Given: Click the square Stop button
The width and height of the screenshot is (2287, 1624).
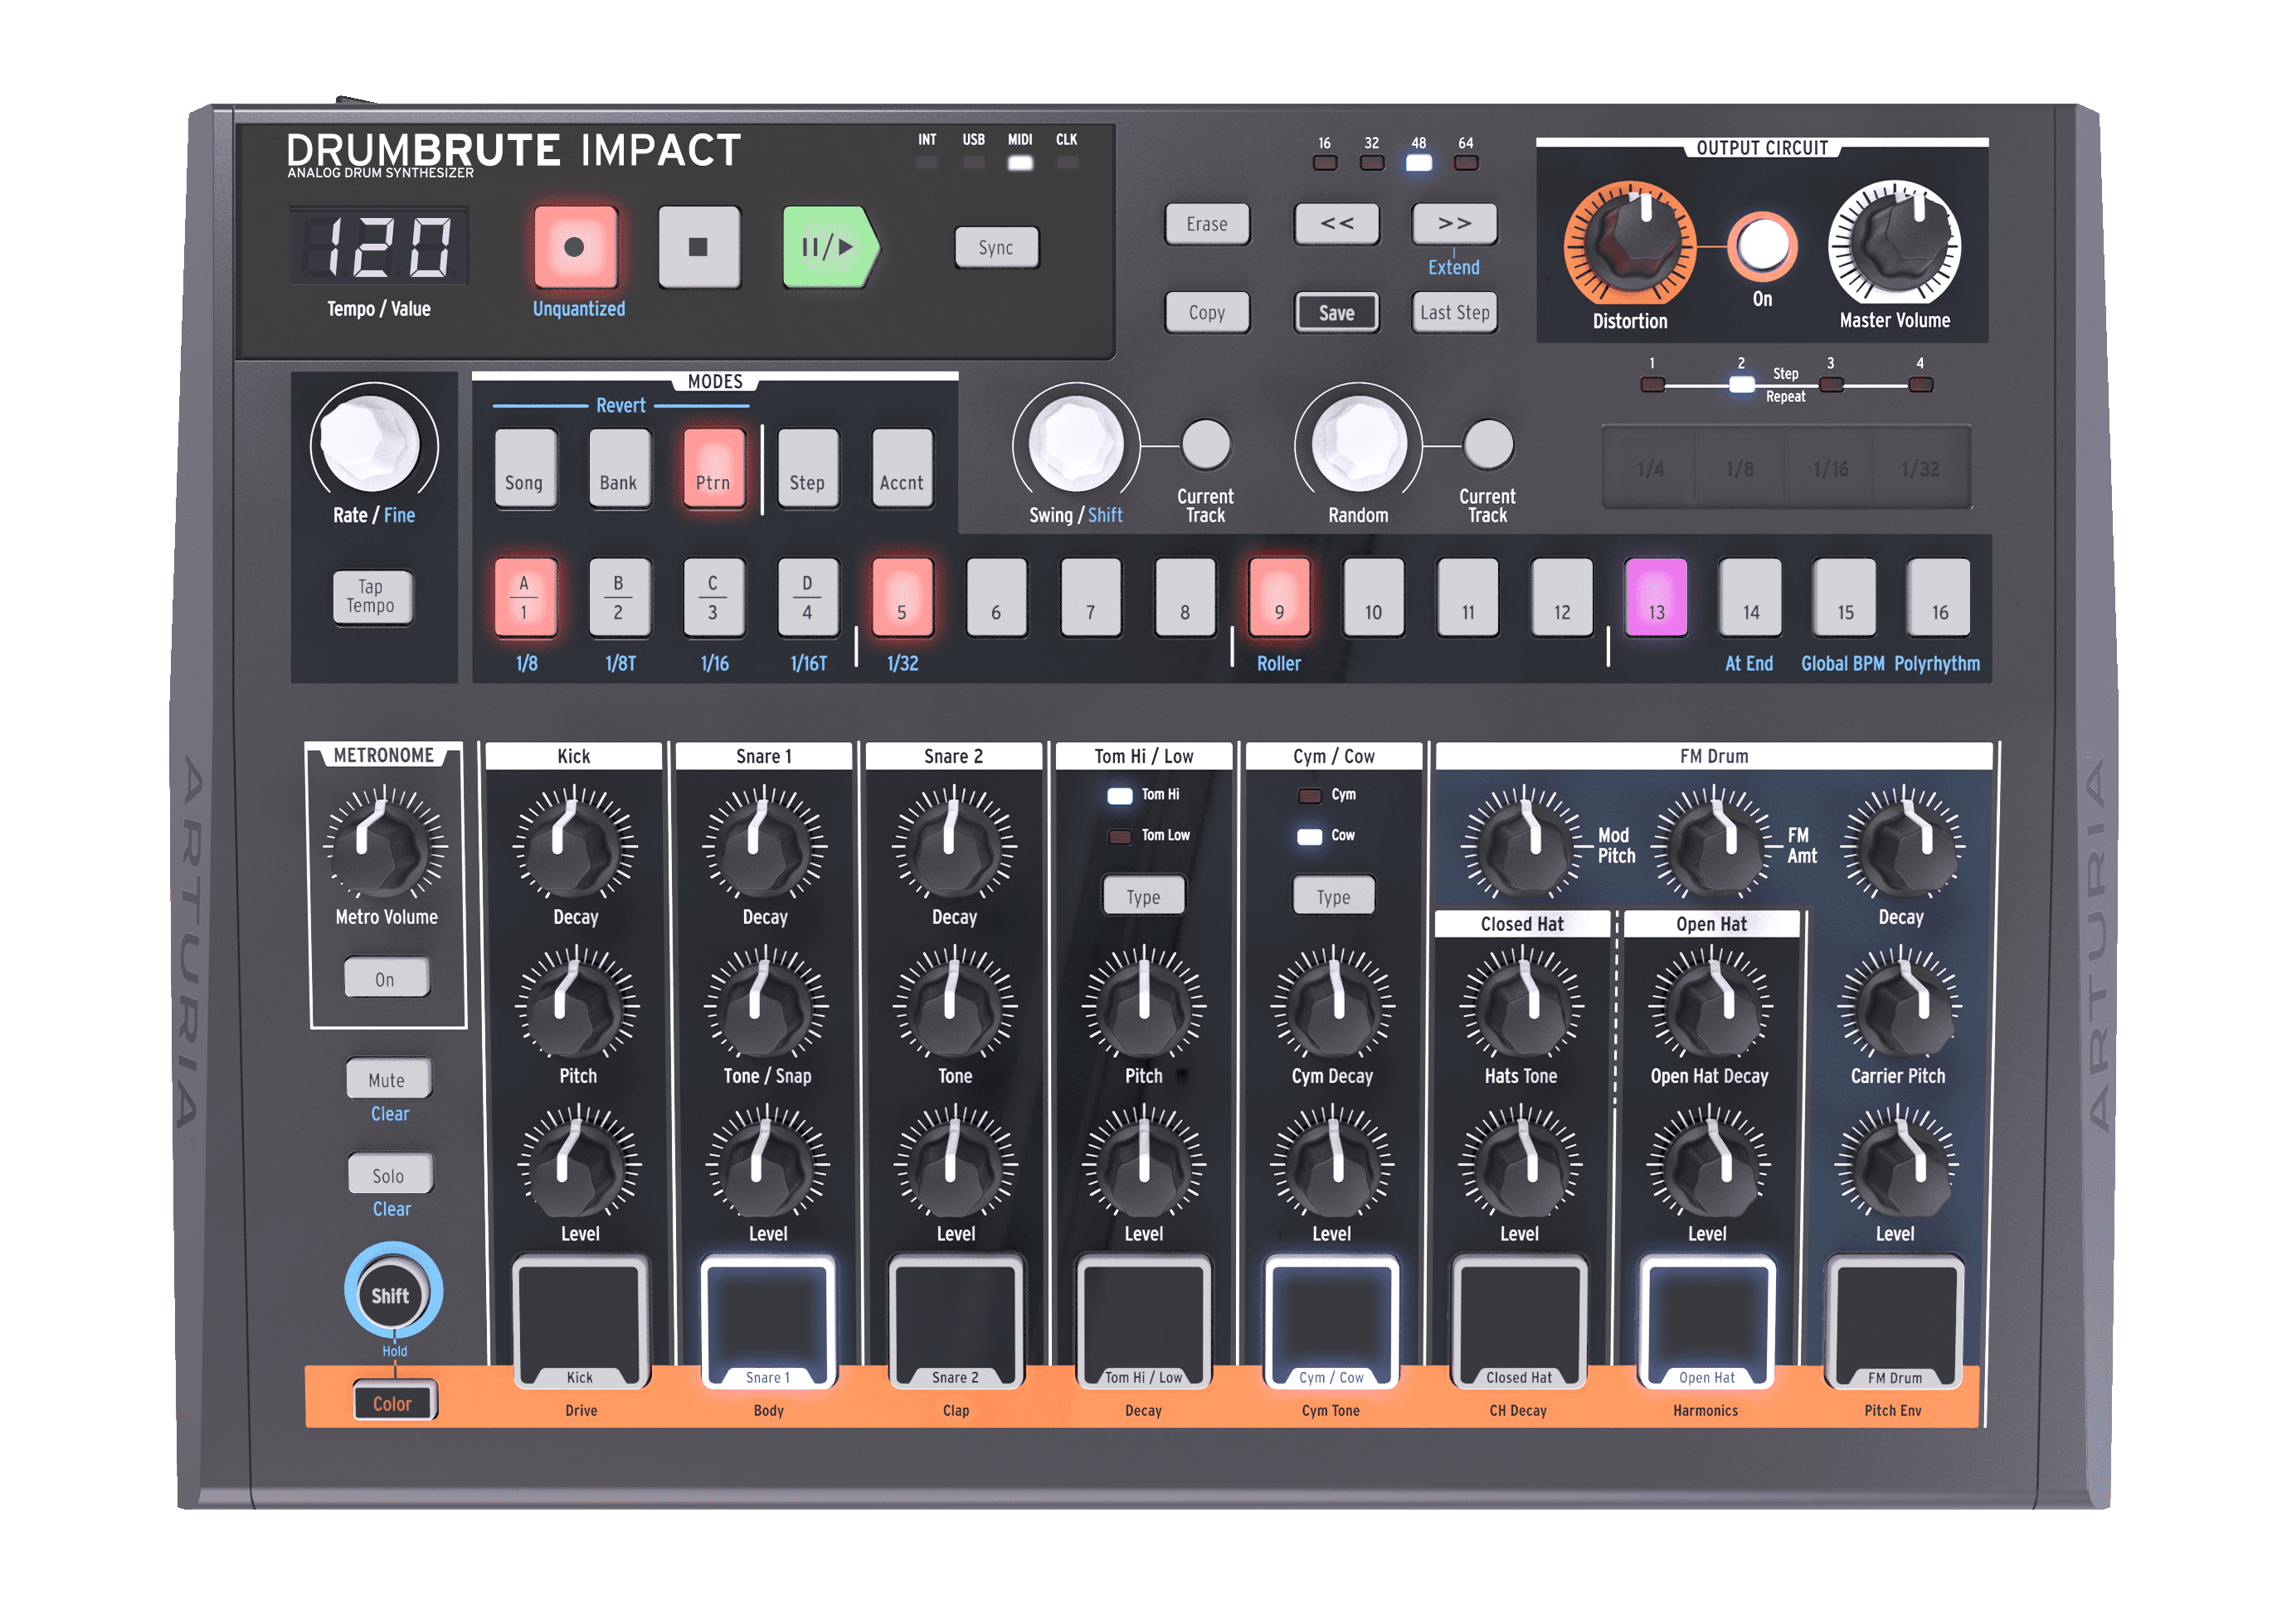Looking at the screenshot, I should pos(698,247).
